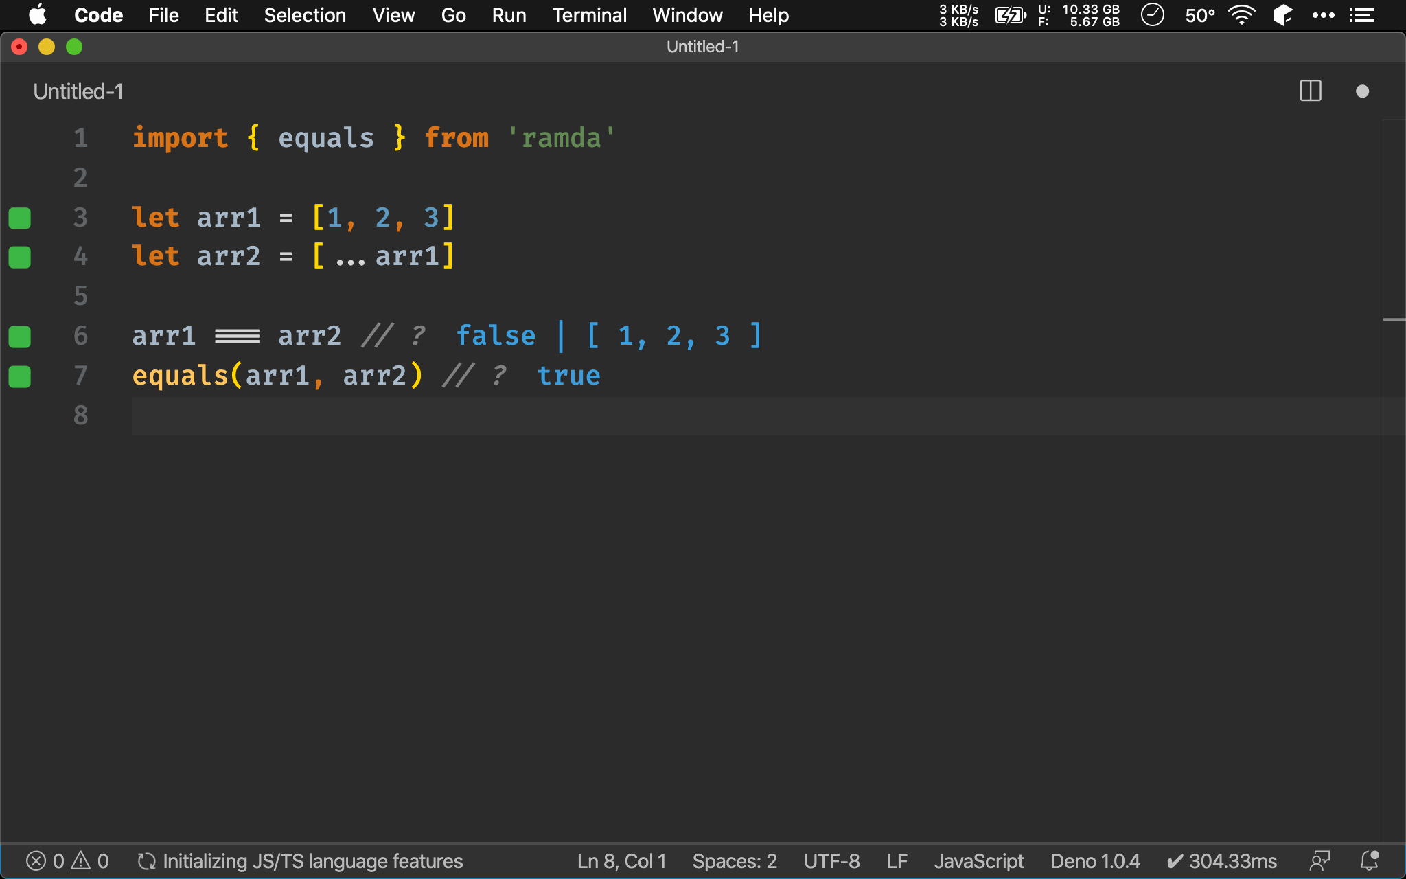Open the Terminal menu
The image size is (1406, 879).
(589, 15)
